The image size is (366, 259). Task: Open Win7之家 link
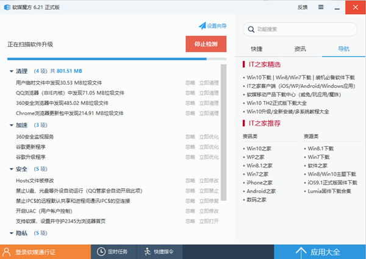point(257,174)
